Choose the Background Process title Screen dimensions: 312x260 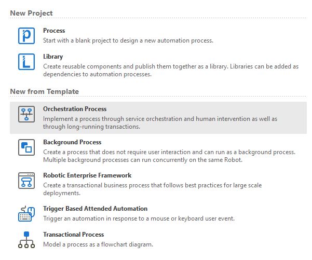[72, 142]
